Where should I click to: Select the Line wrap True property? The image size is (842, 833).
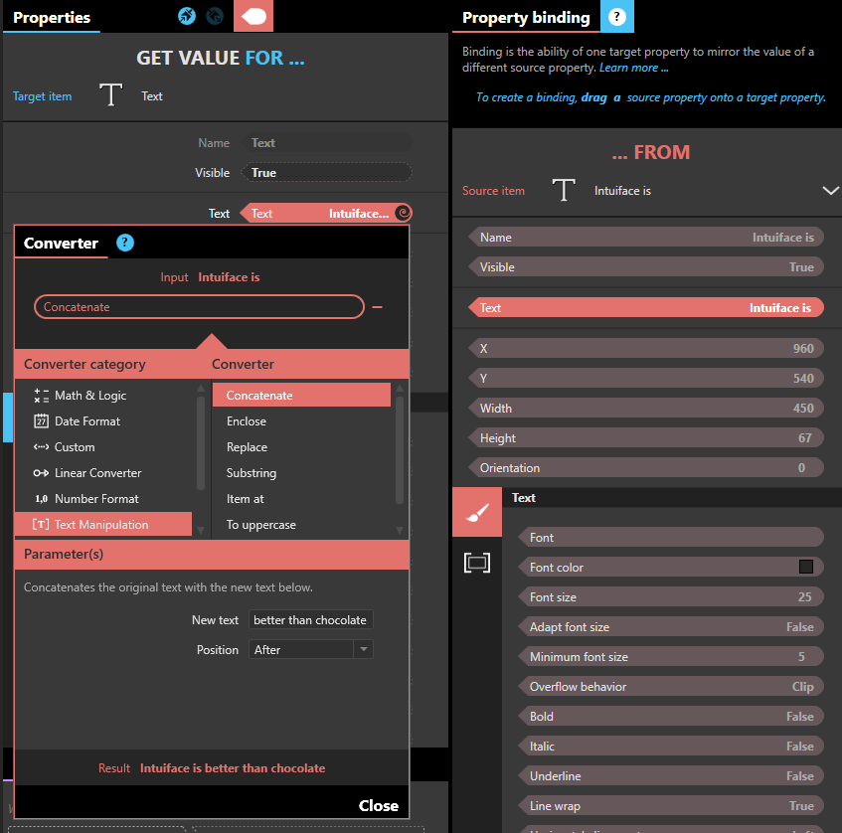(x=671, y=805)
